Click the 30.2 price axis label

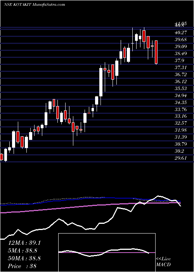coord(179,151)
